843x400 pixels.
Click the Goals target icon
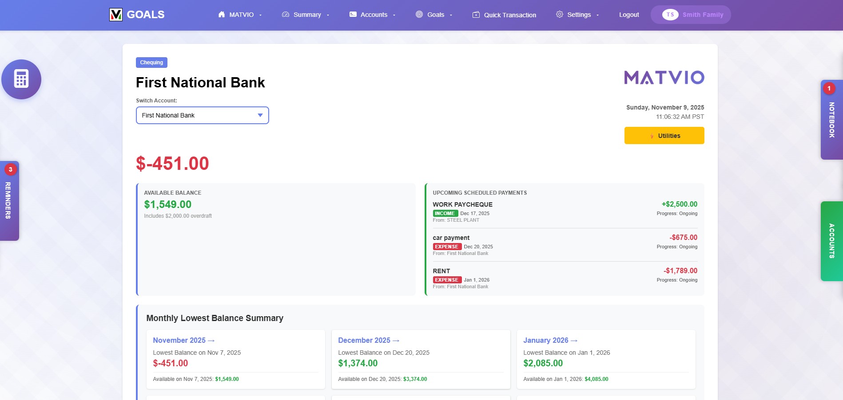point(419,15)
